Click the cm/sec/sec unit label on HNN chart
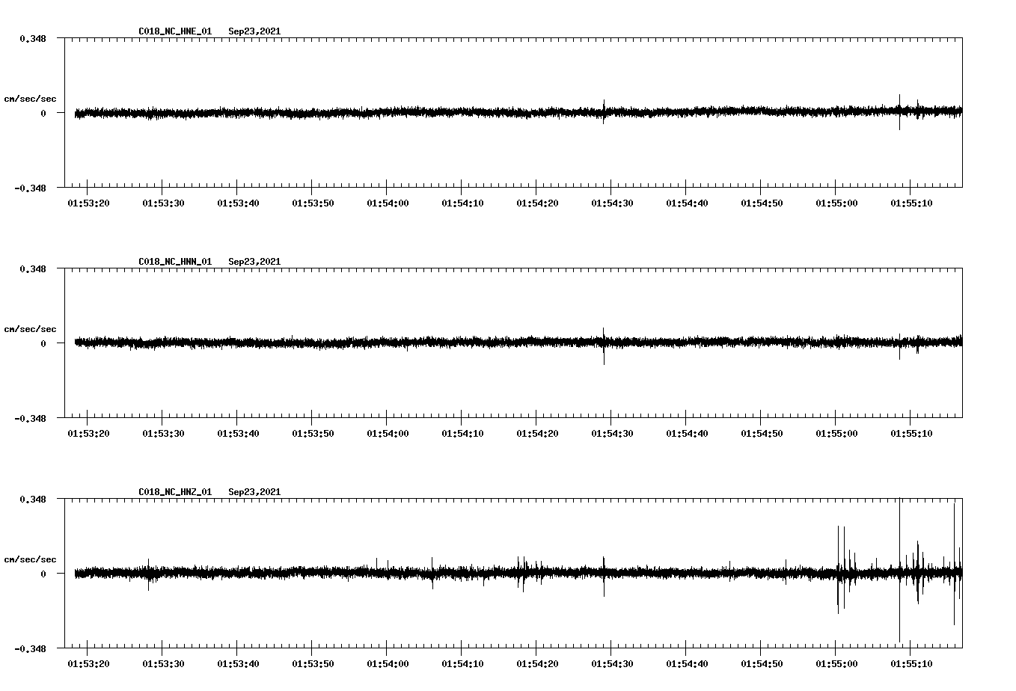The width and height of the screenshot is (1016, 691). 30,329
